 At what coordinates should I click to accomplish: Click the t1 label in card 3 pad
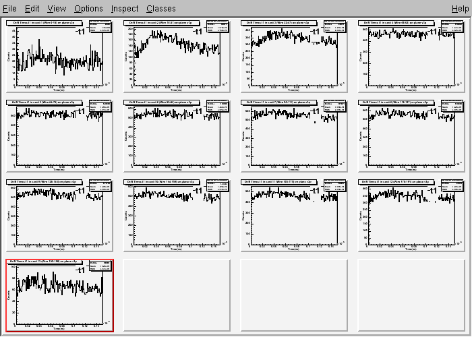point(315,32)
